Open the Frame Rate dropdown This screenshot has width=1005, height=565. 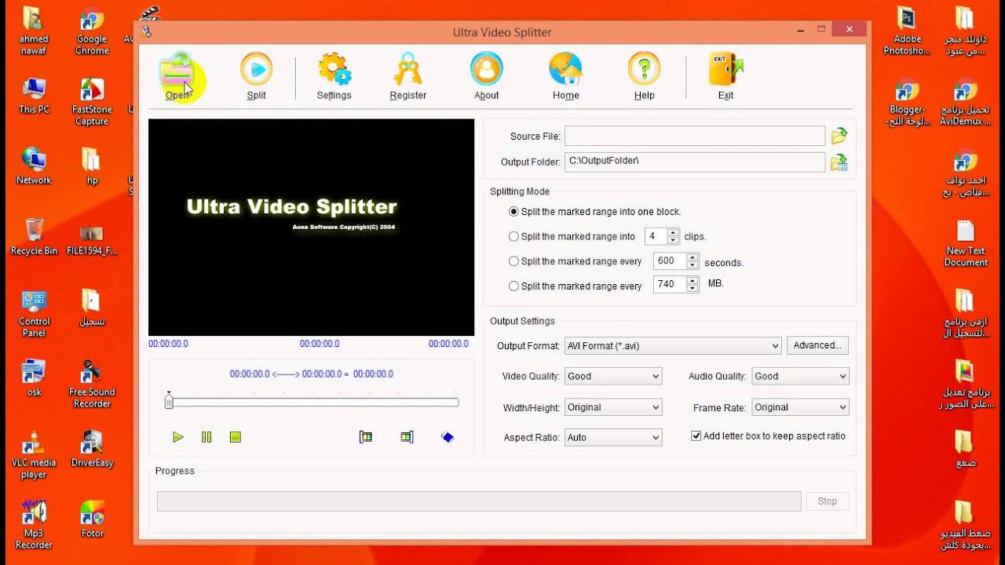pos(800,407)
